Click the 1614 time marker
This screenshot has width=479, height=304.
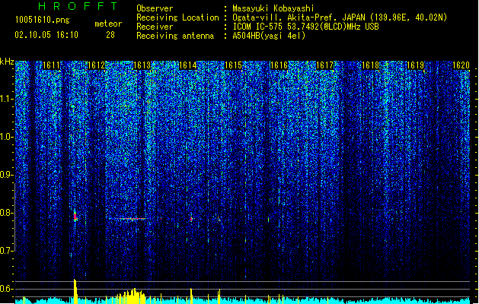pos(187,65)
